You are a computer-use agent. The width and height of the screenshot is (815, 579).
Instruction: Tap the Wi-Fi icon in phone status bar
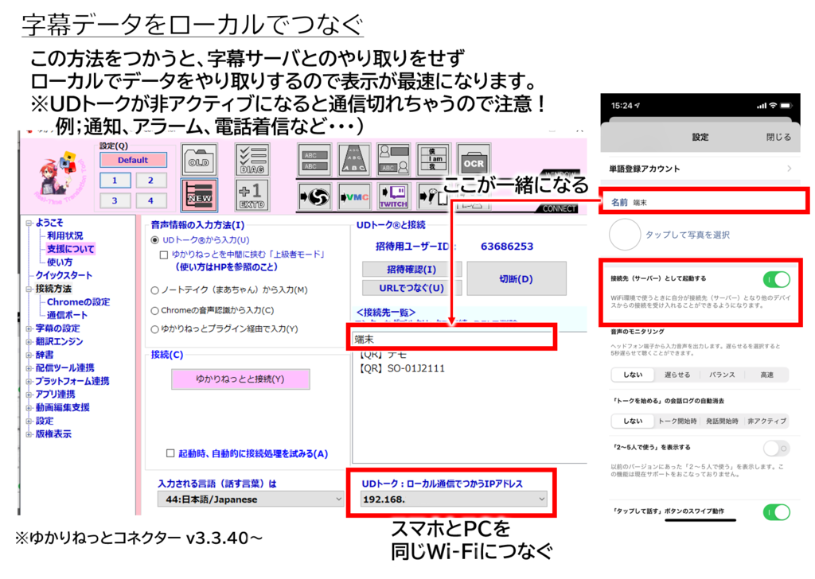click(773, 106)
